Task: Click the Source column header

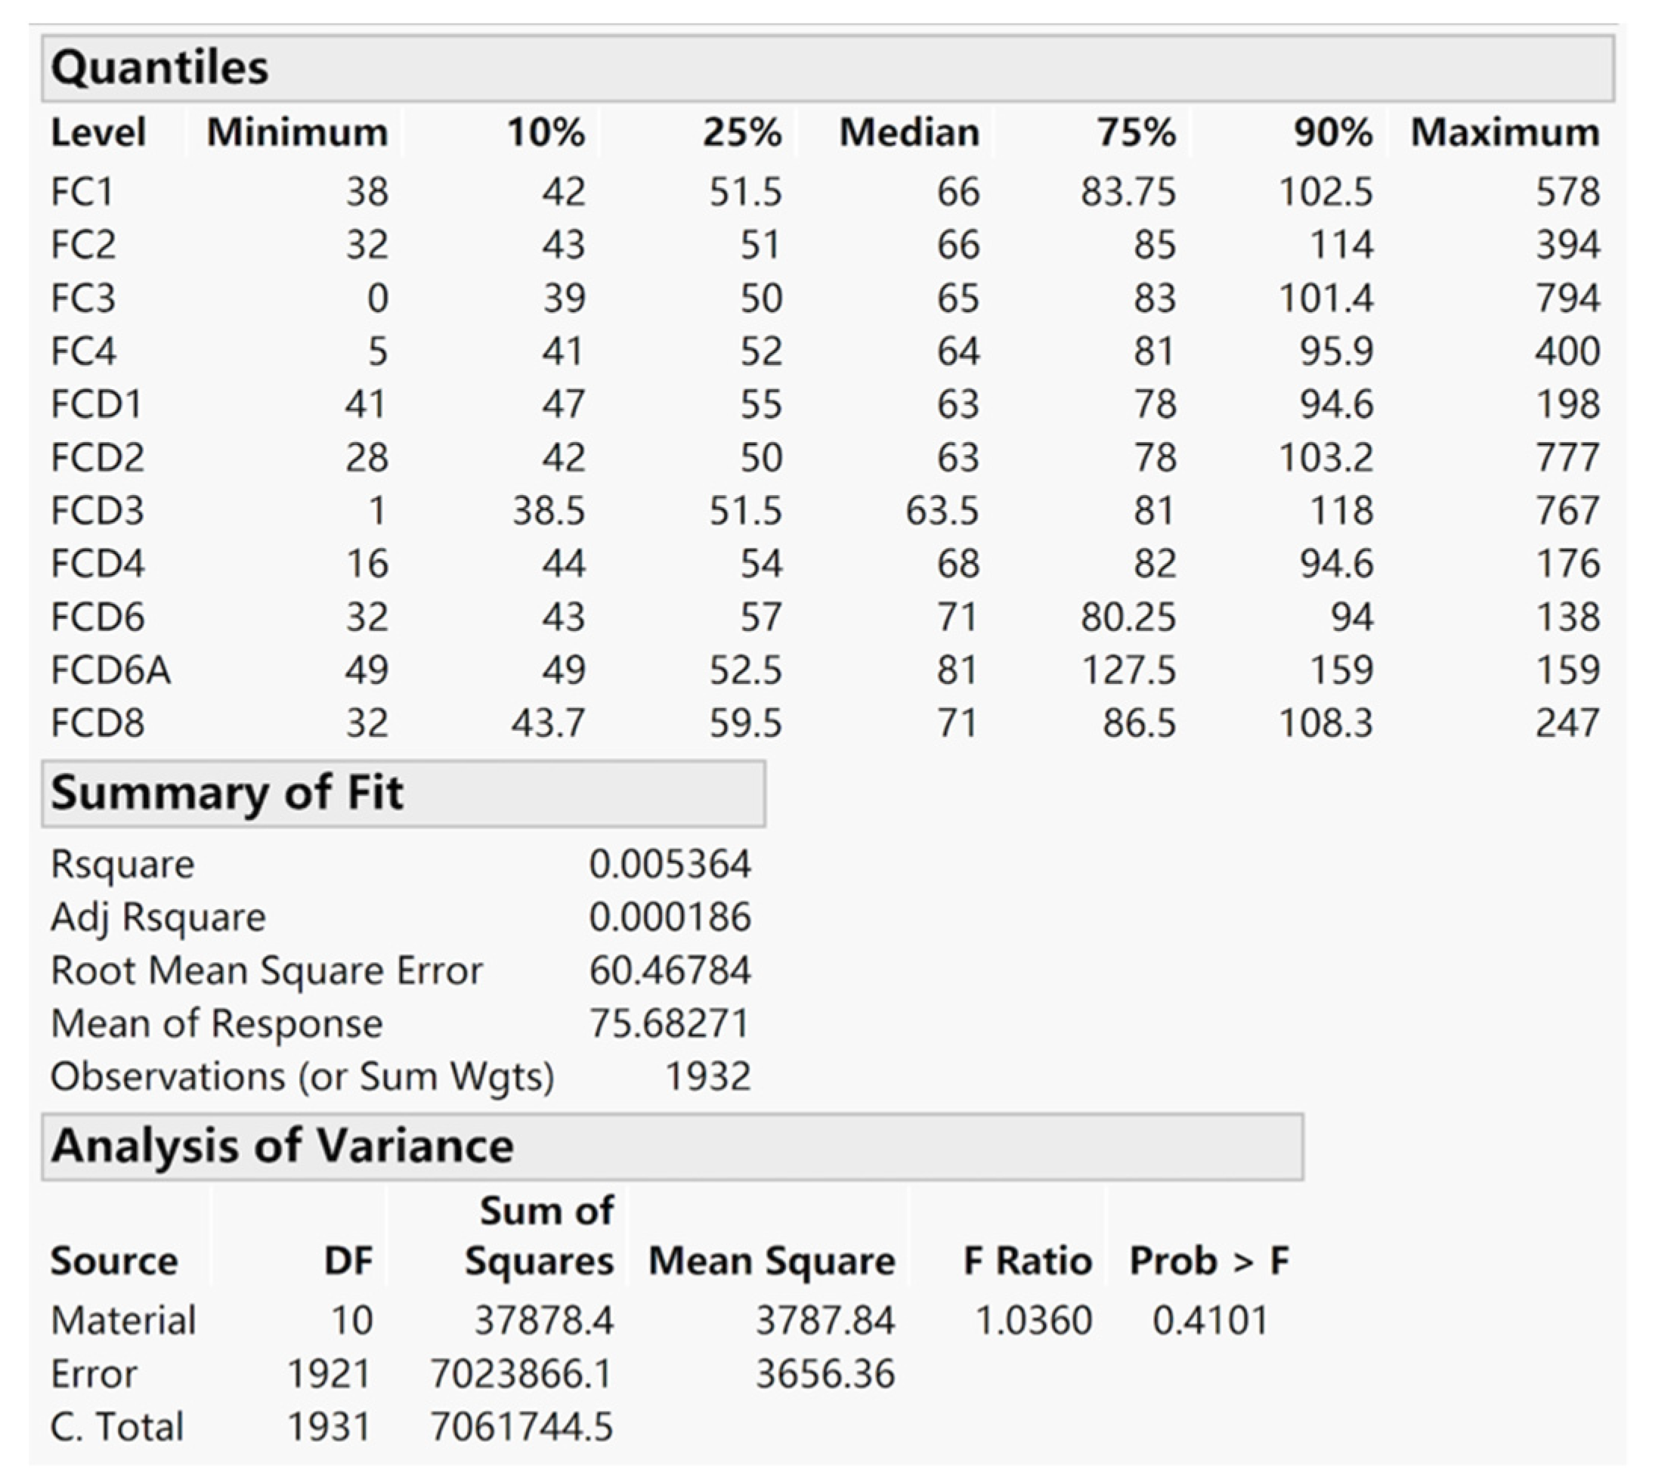Action: pyautogui.click(x=114, y=1262)
